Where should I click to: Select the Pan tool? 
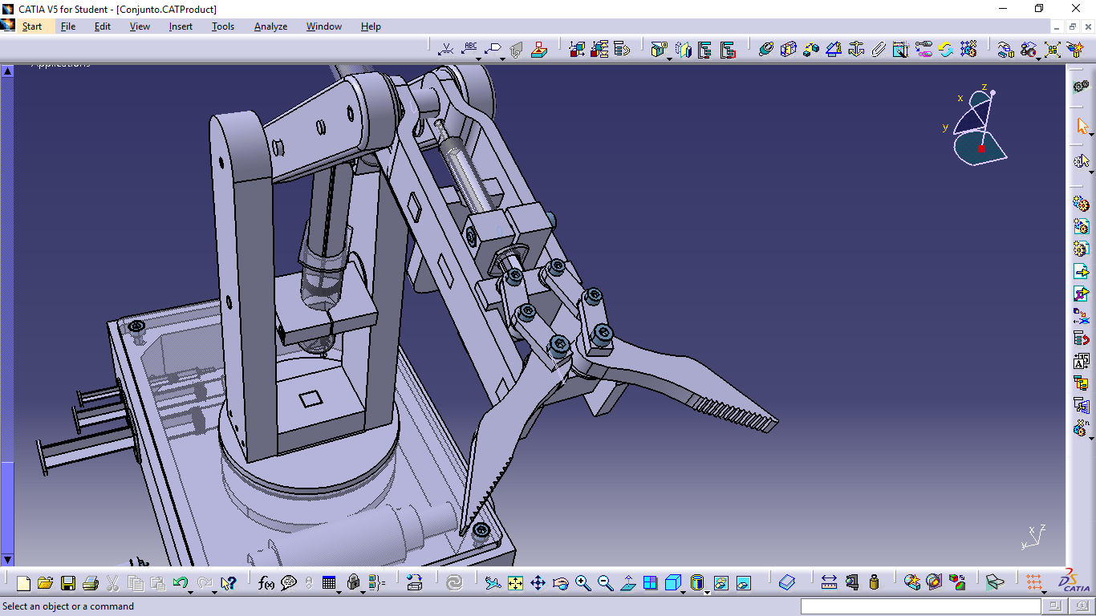click(538, 583)
